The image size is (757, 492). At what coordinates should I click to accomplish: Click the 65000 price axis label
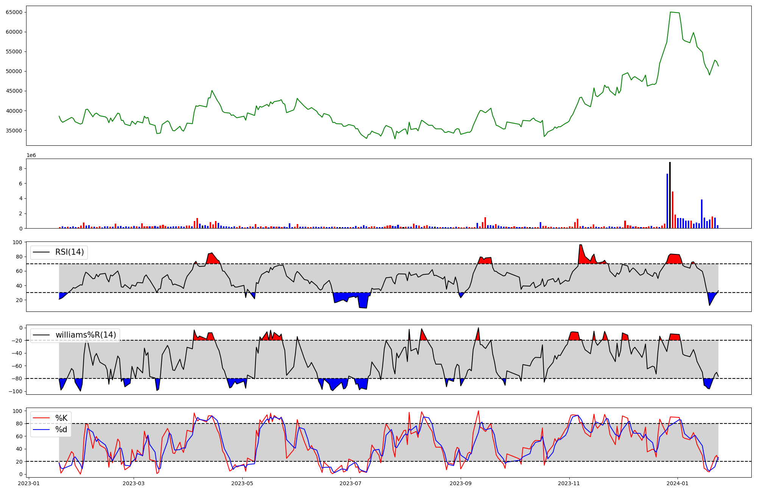pos(14,12)
